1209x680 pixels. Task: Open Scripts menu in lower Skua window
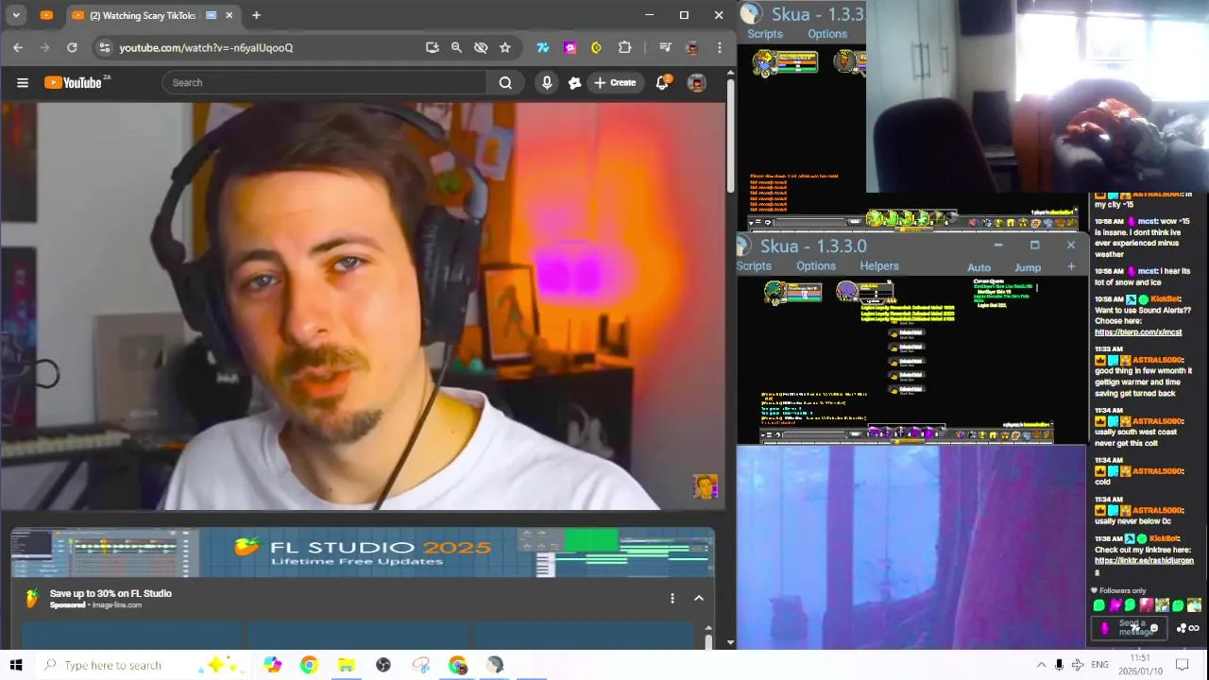[x=754, y=266]
